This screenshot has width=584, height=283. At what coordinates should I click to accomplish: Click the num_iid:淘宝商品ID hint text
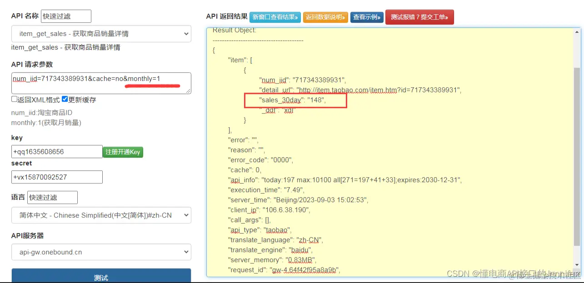coord(42,113)
